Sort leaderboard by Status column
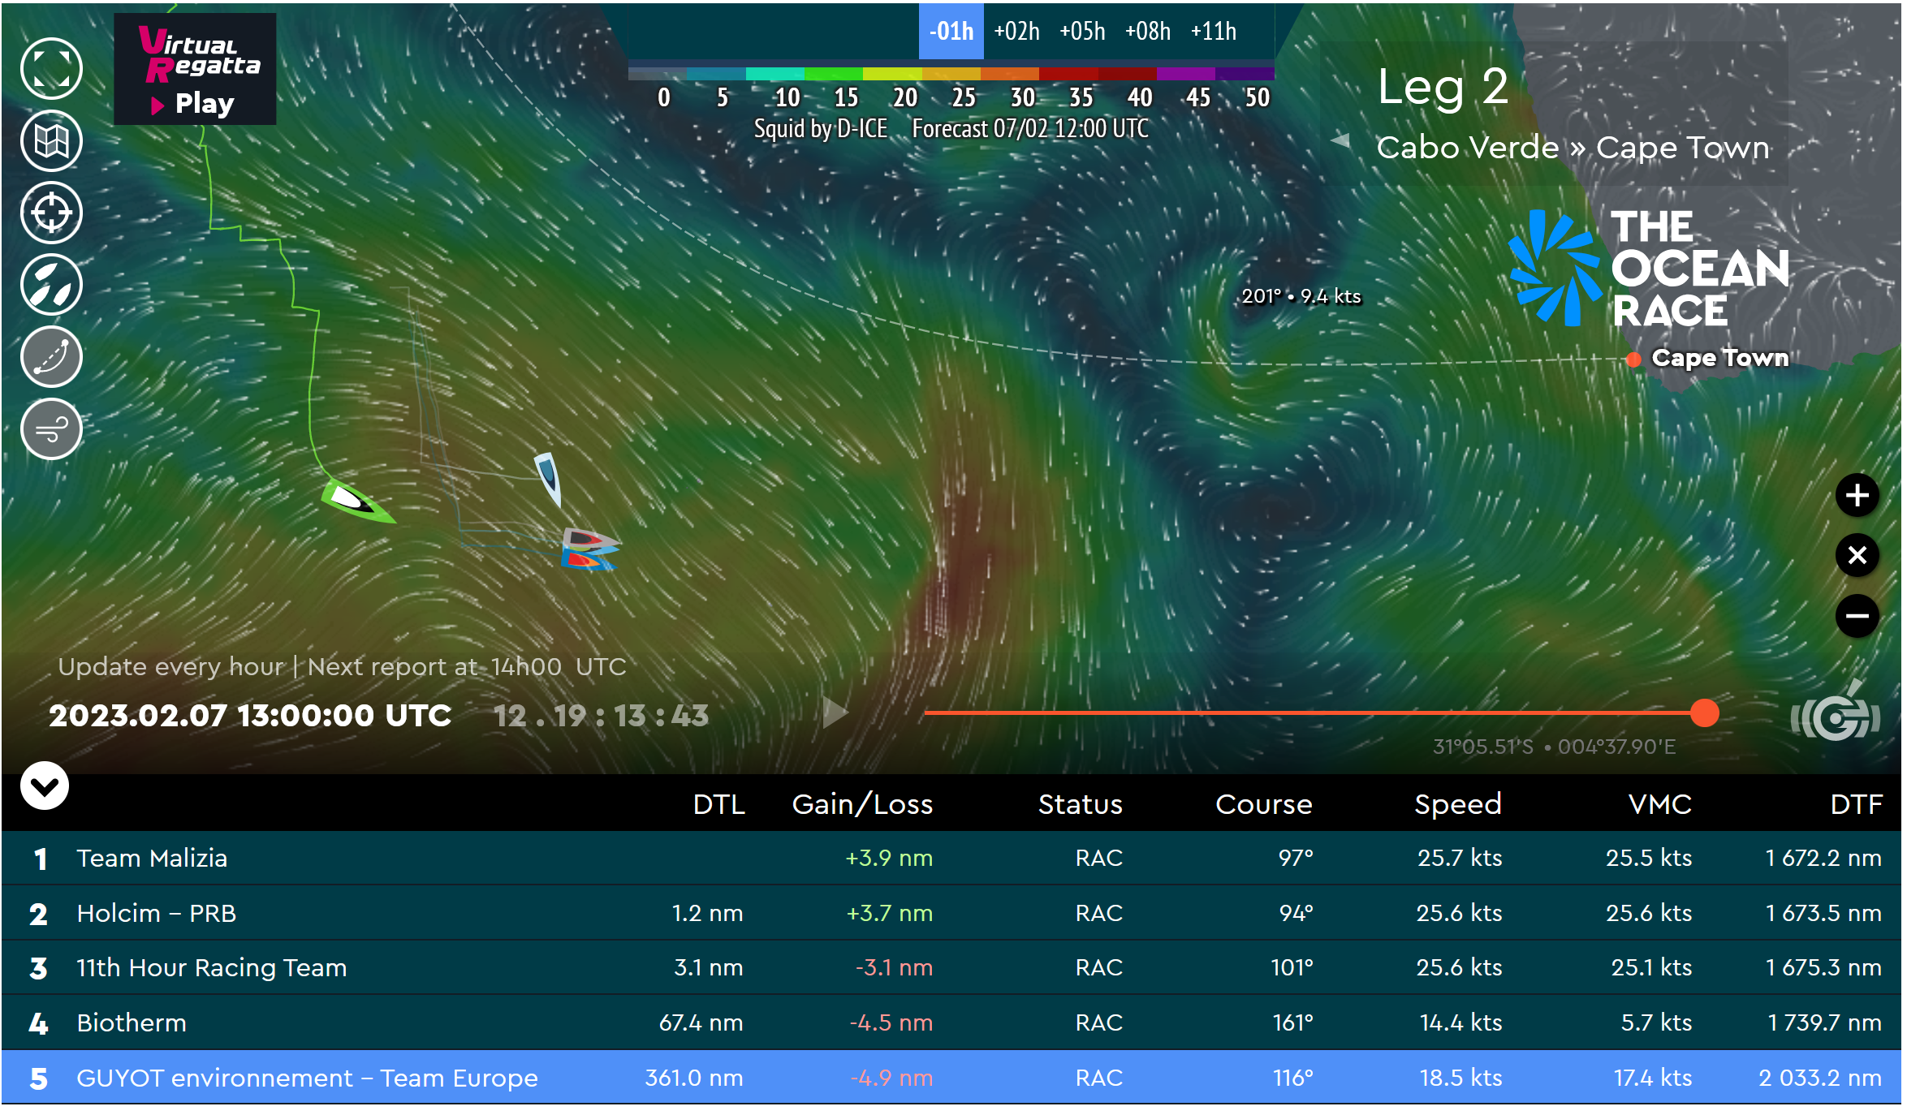 (x=1080, y=804)
